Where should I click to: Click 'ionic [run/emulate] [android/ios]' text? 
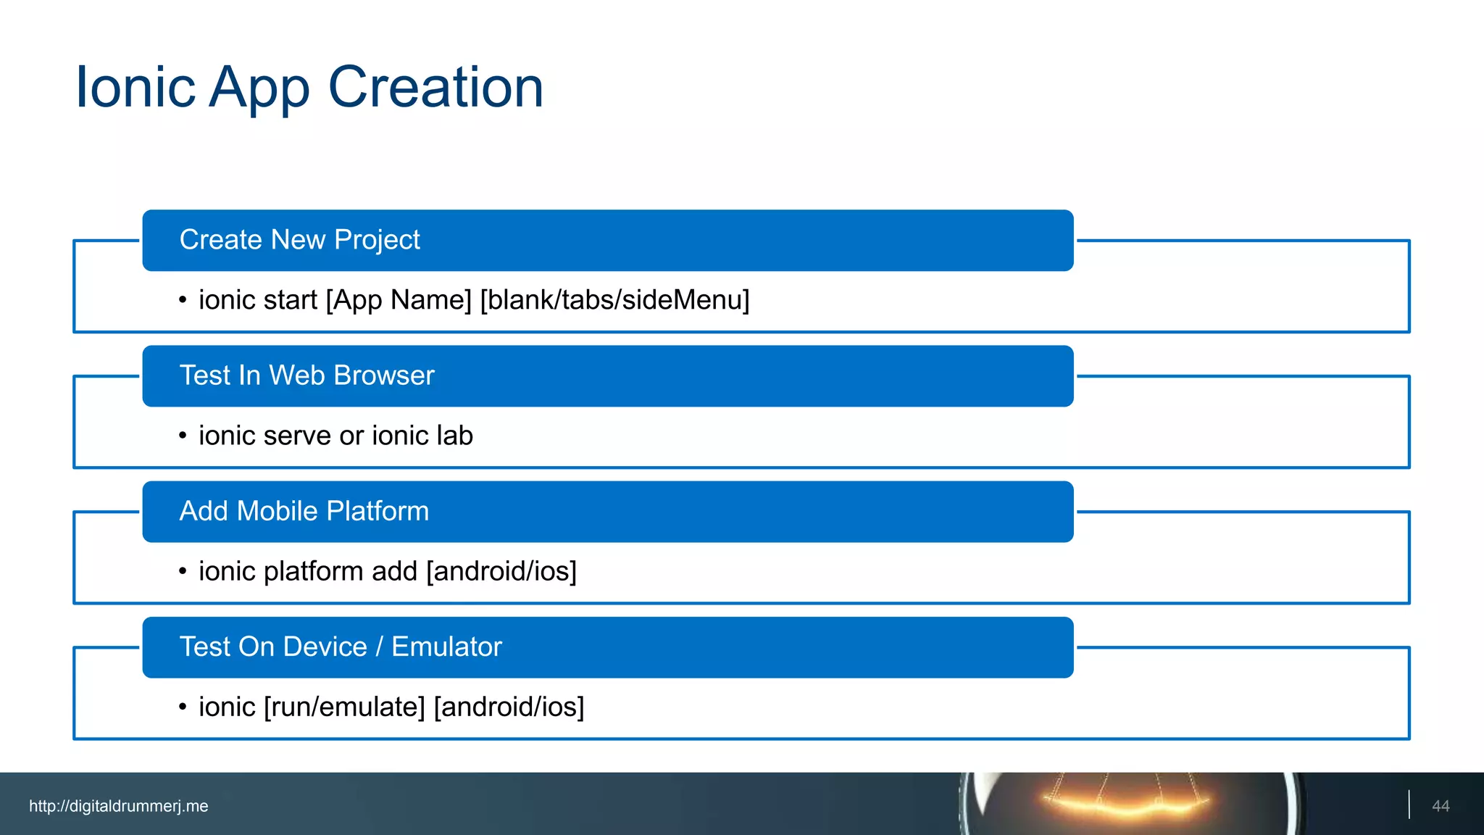(x=391, y=707)
